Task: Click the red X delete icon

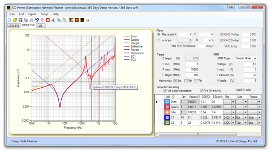Action: tap(48, 20)
